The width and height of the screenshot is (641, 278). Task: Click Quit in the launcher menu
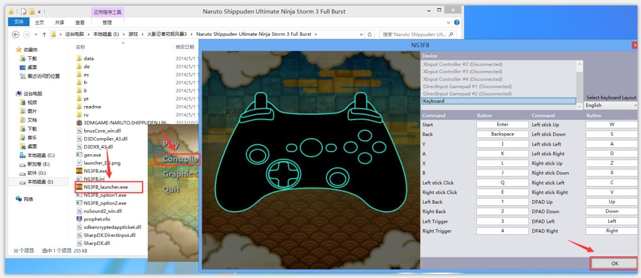coord(171,190)
